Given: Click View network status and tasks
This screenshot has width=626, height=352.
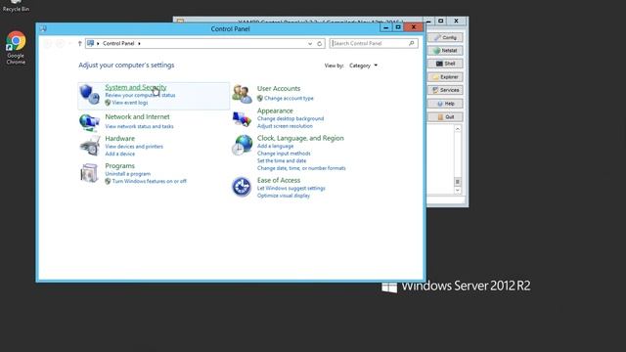Looking at the screenshot, I should [139, 126].
